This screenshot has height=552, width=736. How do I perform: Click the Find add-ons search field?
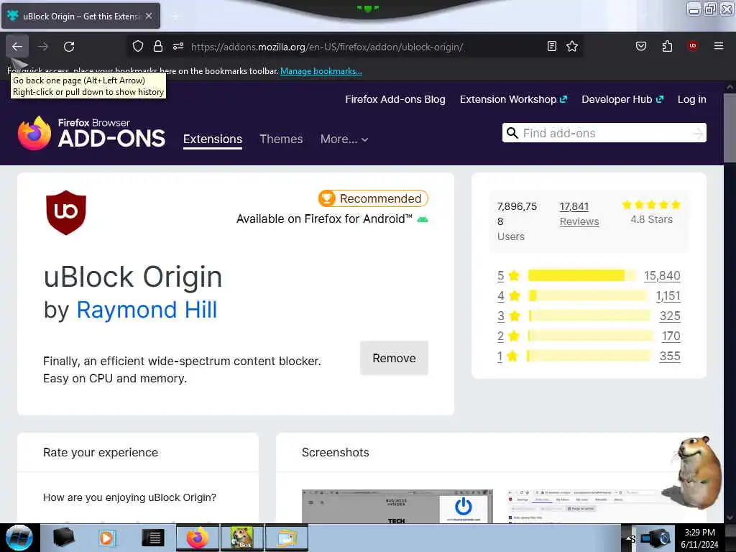604,133
